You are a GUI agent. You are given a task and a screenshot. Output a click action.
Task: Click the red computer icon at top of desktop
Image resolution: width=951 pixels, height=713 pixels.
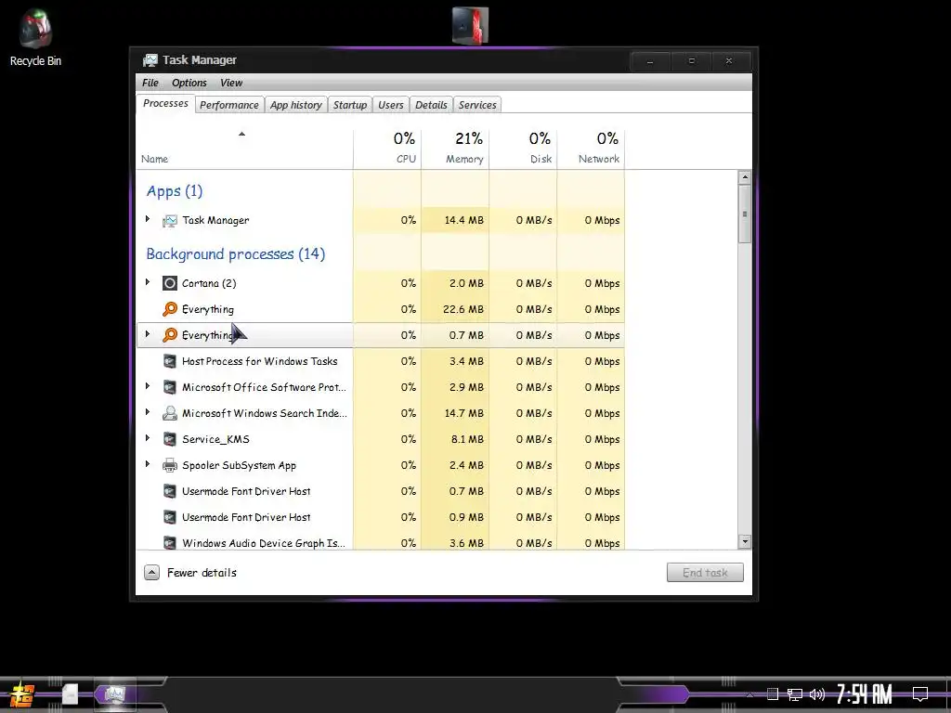tap(470, 25)
